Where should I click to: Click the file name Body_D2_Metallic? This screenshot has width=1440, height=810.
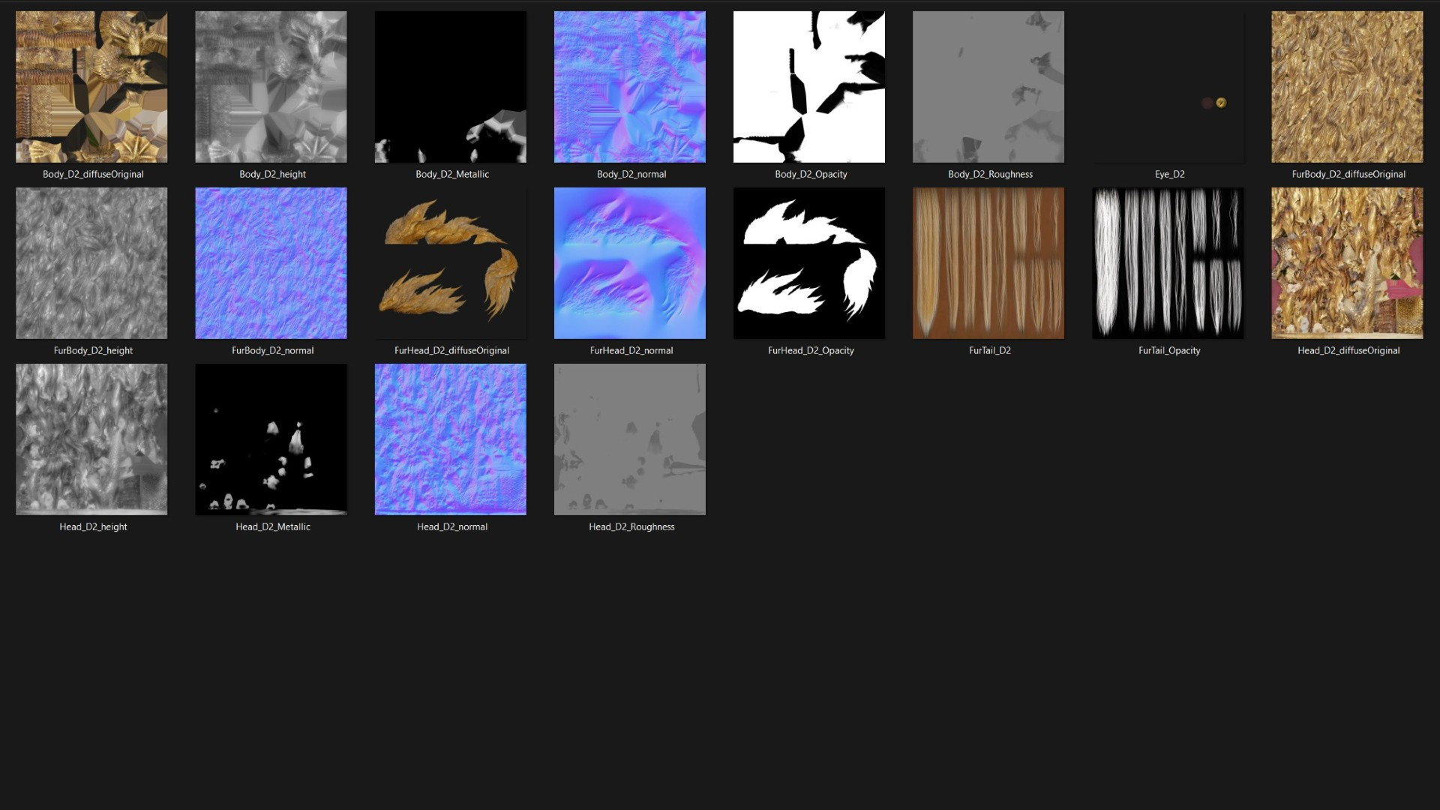click(x=452, y=174)
